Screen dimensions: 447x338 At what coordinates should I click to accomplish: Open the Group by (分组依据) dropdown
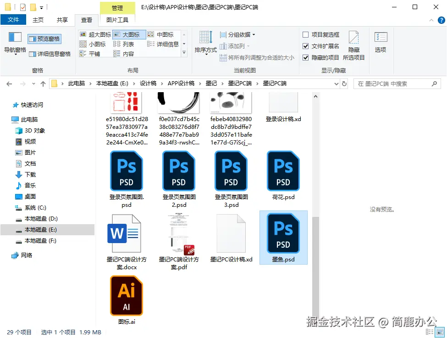pos(238,35)
